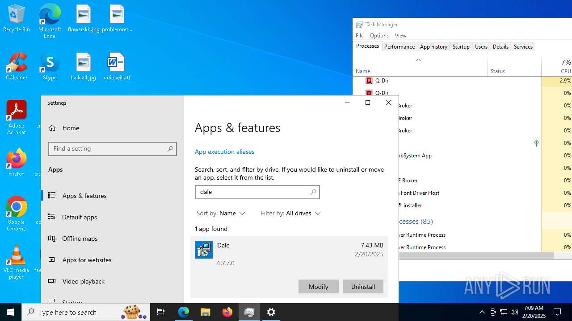This screenshot has width=572, height=321.
Task: Click Settings gear in taskbar
Action: point(271,312)
